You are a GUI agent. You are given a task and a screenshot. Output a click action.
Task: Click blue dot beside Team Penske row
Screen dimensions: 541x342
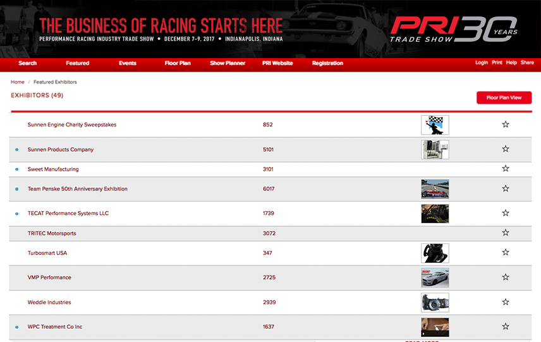pyautogui.click(x=16, y=189)
